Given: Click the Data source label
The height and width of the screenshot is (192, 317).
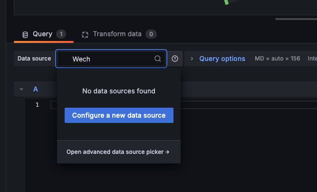Looking at the screenshot, I should [x=34, y=59].
